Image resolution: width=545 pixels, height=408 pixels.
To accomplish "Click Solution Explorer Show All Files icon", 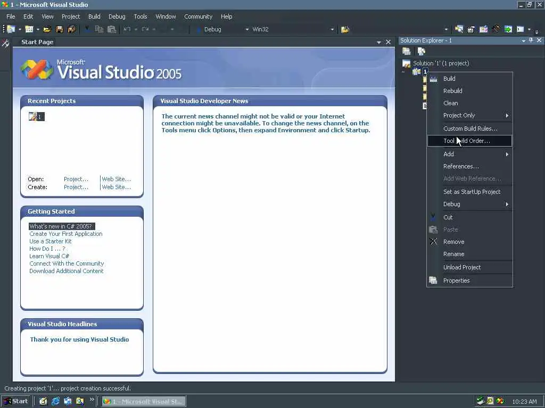I will pos(422,52).
